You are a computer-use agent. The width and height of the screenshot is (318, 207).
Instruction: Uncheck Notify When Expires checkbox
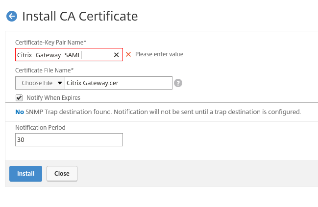(x=19, y=98)
